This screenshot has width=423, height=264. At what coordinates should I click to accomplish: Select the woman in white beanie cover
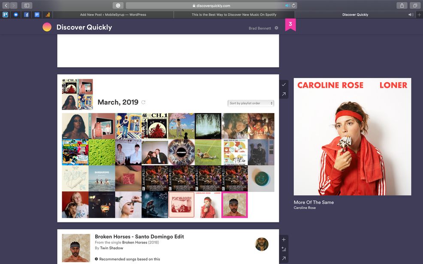(128, 205)
